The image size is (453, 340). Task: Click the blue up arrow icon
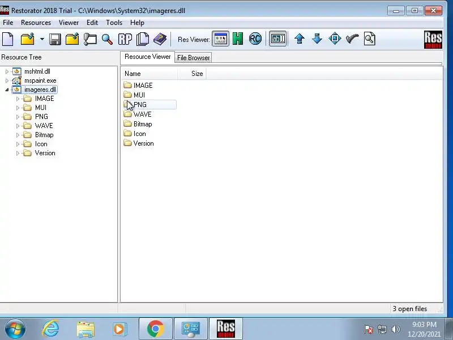[300, 39]
